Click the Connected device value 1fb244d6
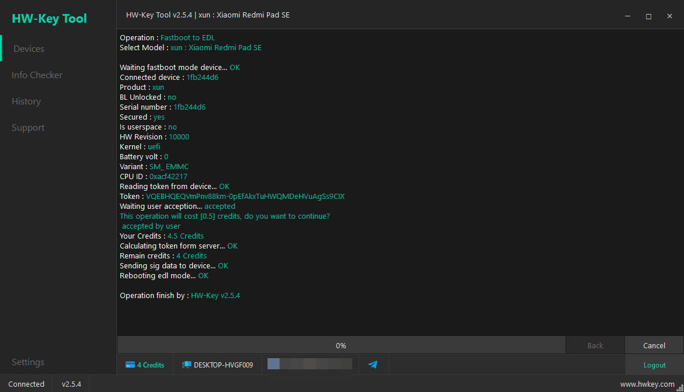684x392 pixels. point(203,78)
